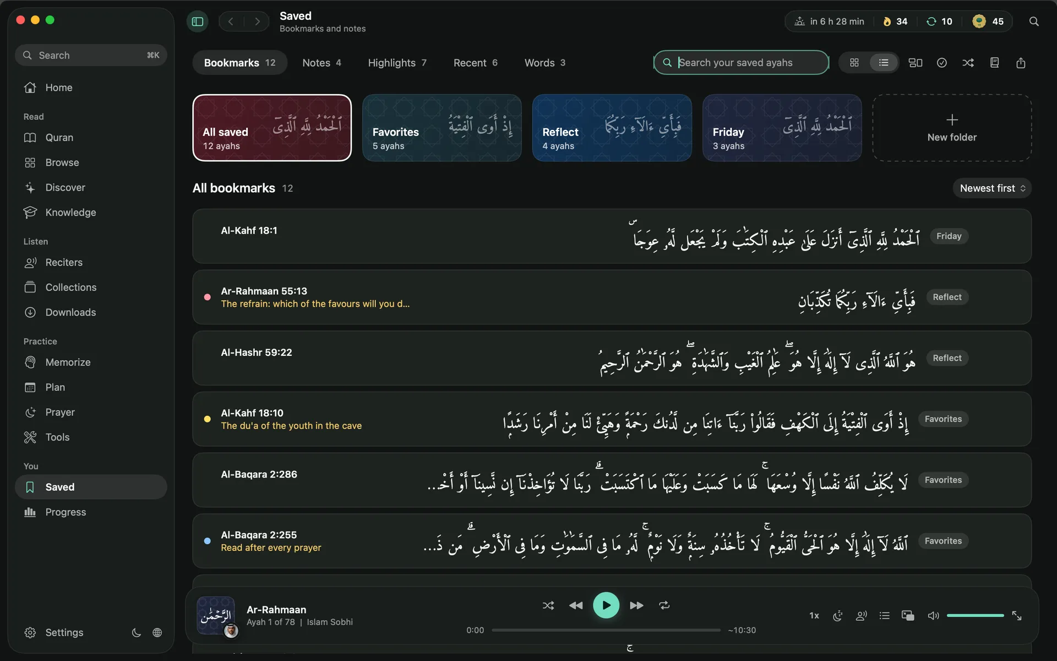Viewport: 1057px width, 661px height.
Task: Toggle dark mode moon icon
Action: pyautogui.click(x=137, y=632)
